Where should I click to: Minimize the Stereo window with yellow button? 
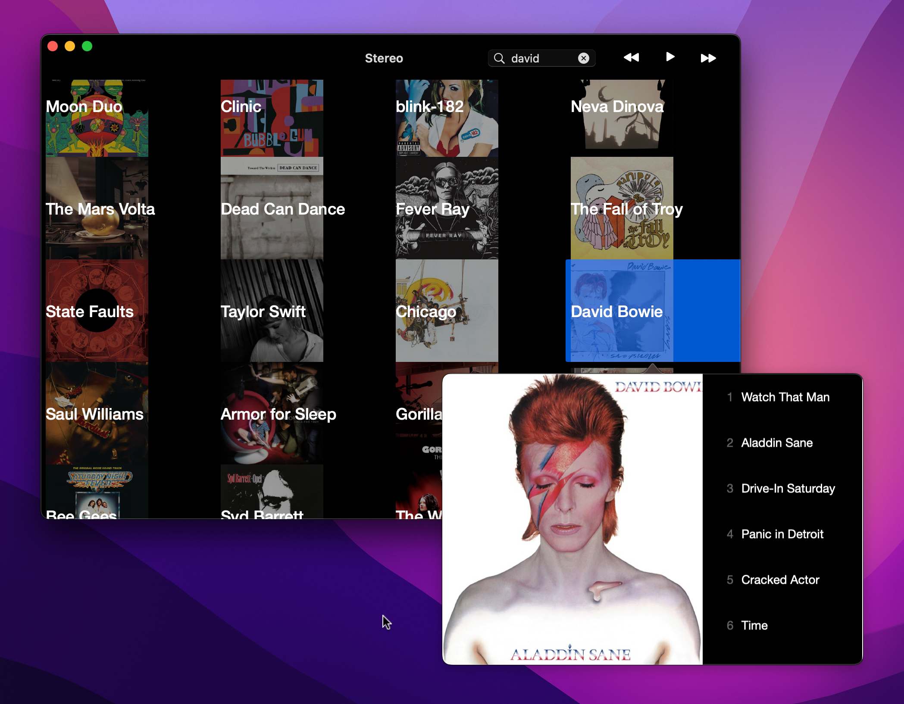(70, 46)
